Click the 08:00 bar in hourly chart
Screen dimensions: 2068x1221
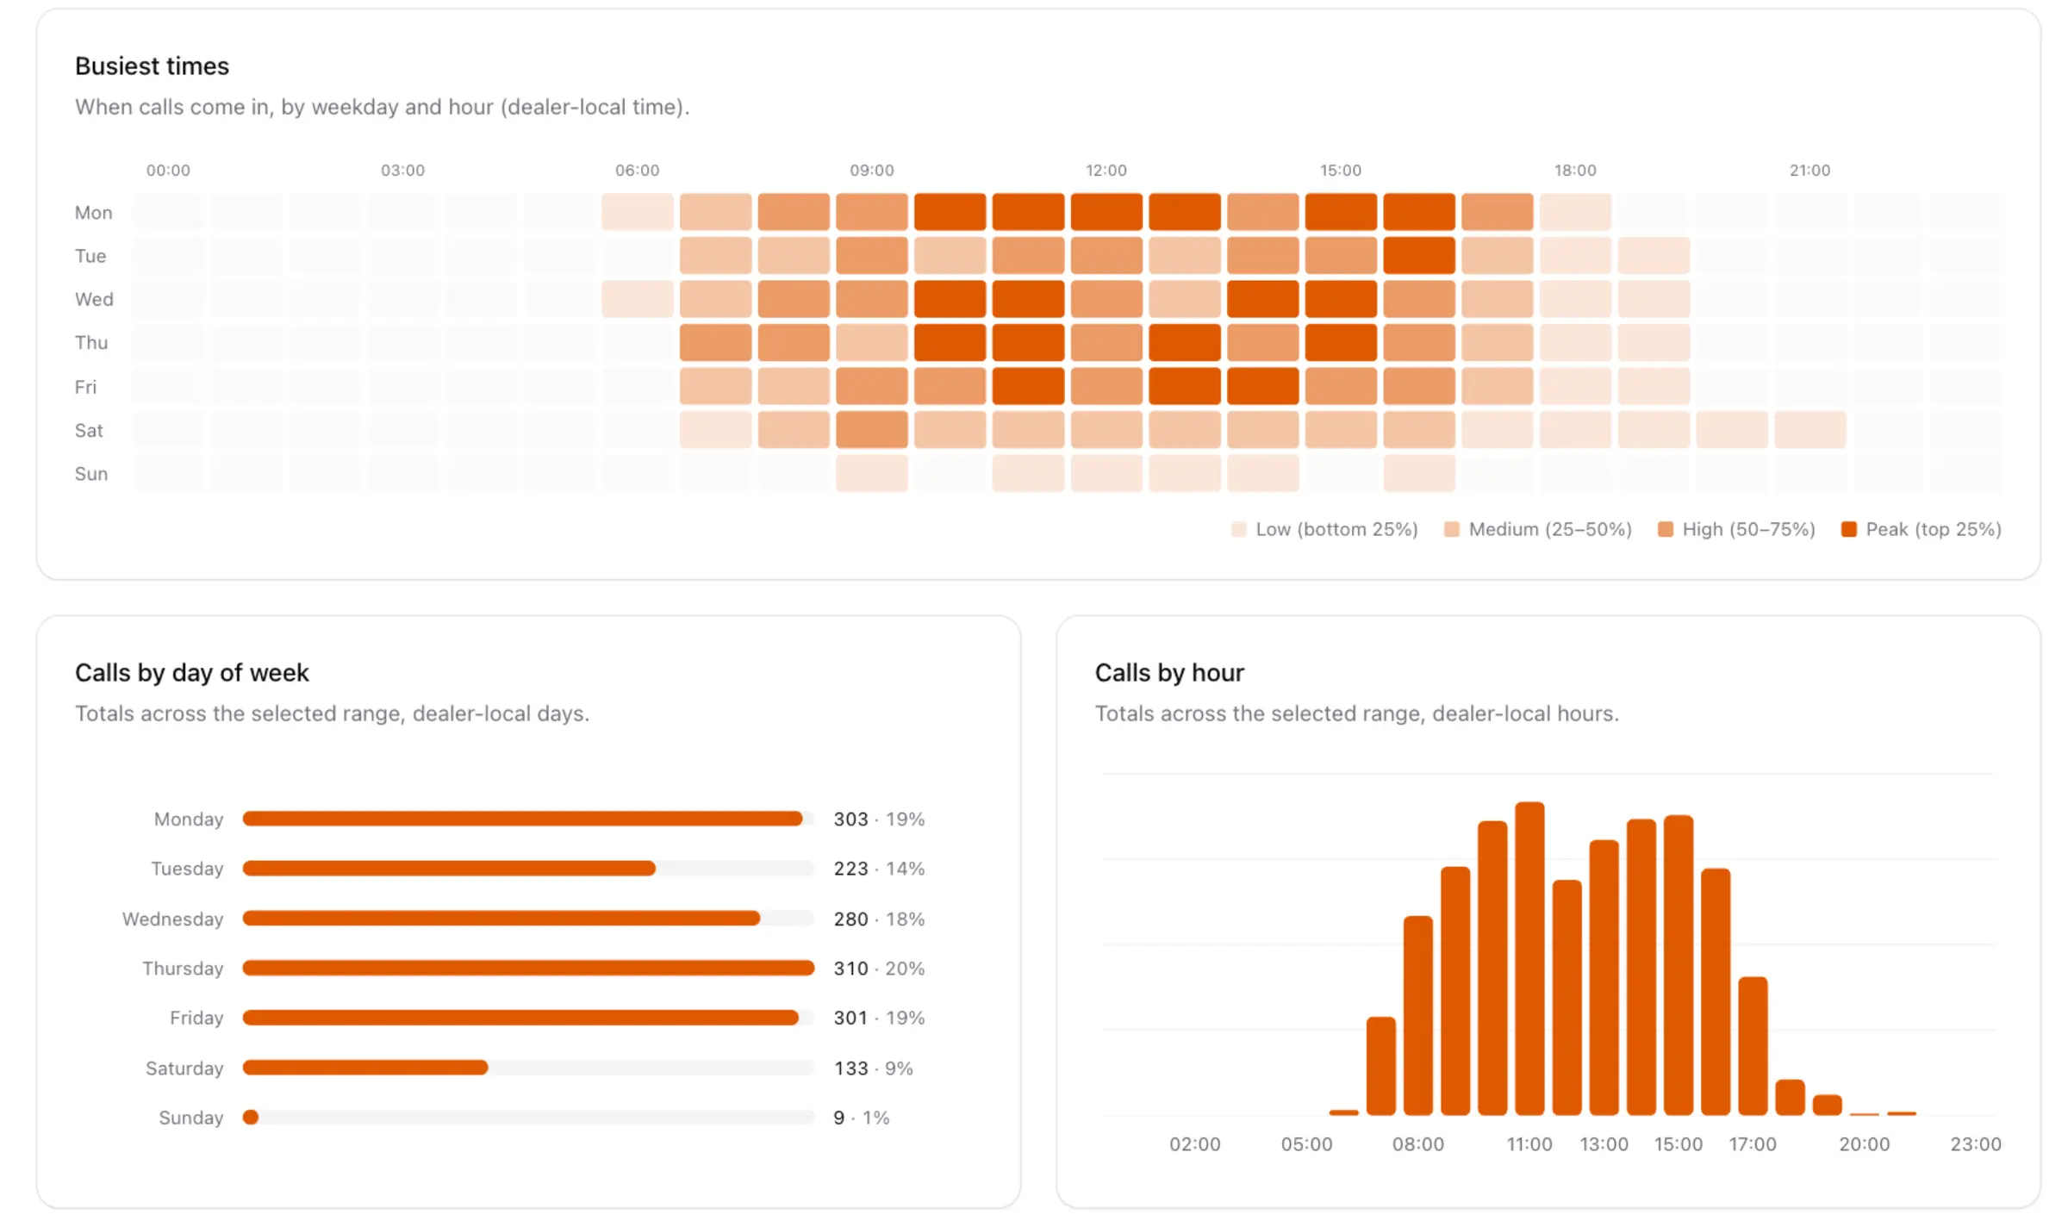click(x=1418, y=1016)
